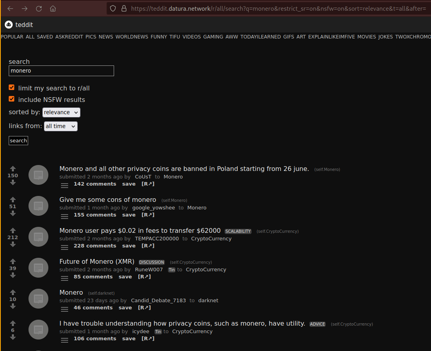Viewport: 431px width, 351px height.
Task: Go back with browser back arrow
Action: pyautogui.click(x=10, y=9)
